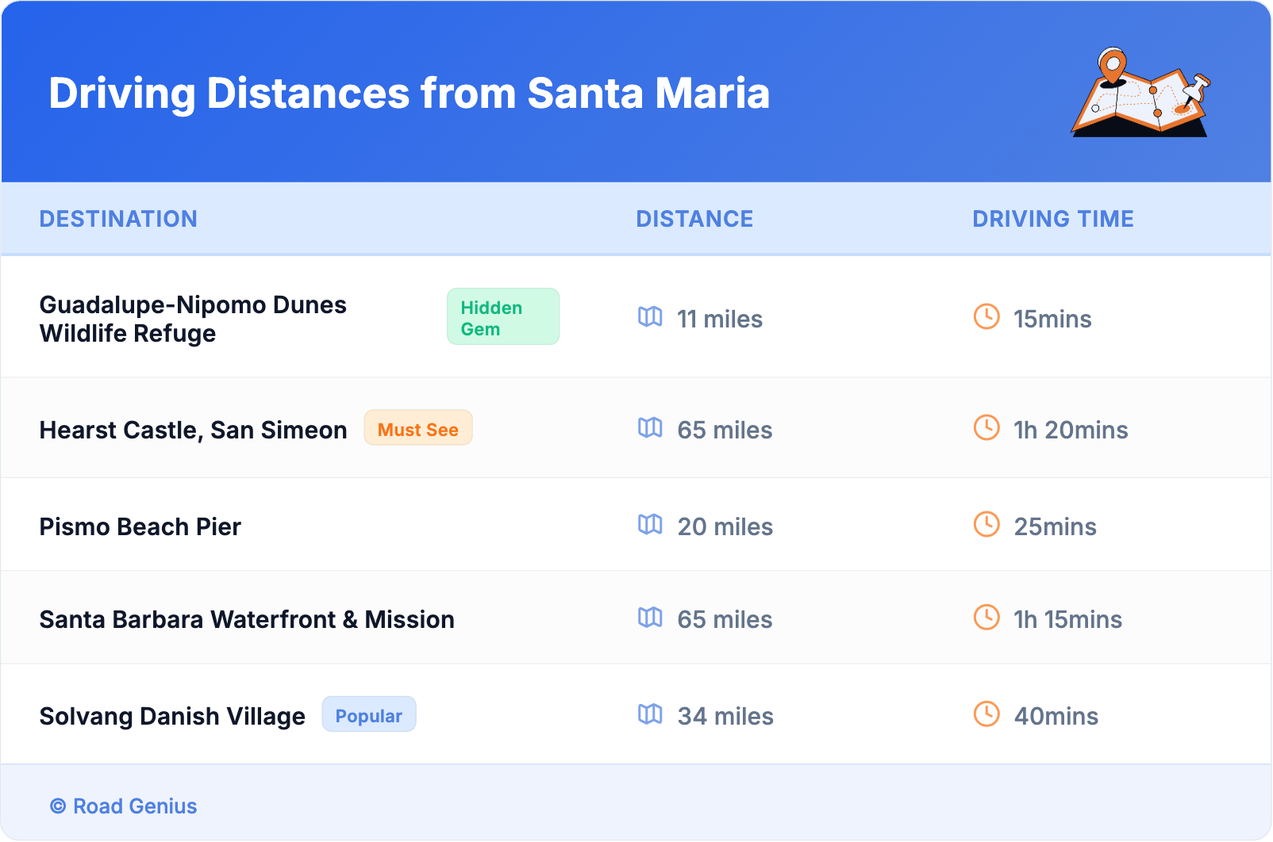Viewport: 1273px width, 842px height.
Task: Click the map icon in the Santa Barbara row
Action: coord(650,618)
